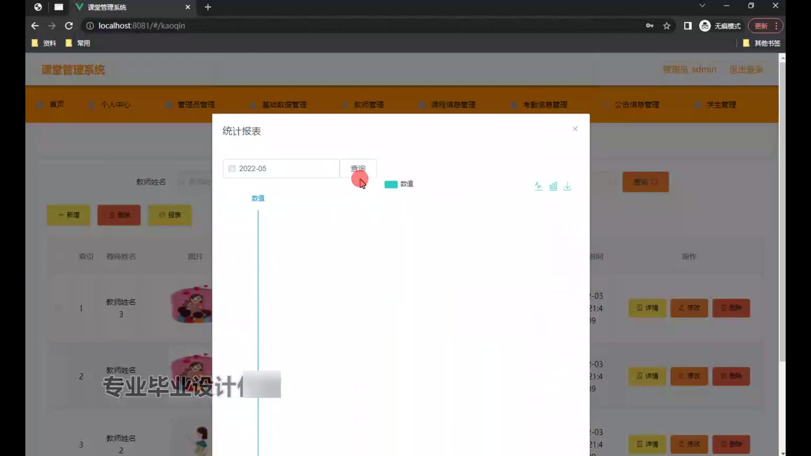The width and height of the screenshot is (811, 456).
Task: Click the site info icon beside the URL
Action: click(90, 26)
